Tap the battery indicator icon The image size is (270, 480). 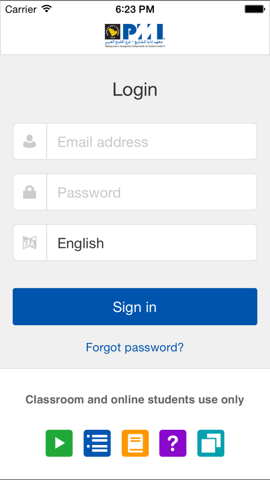tap(255, 9)
